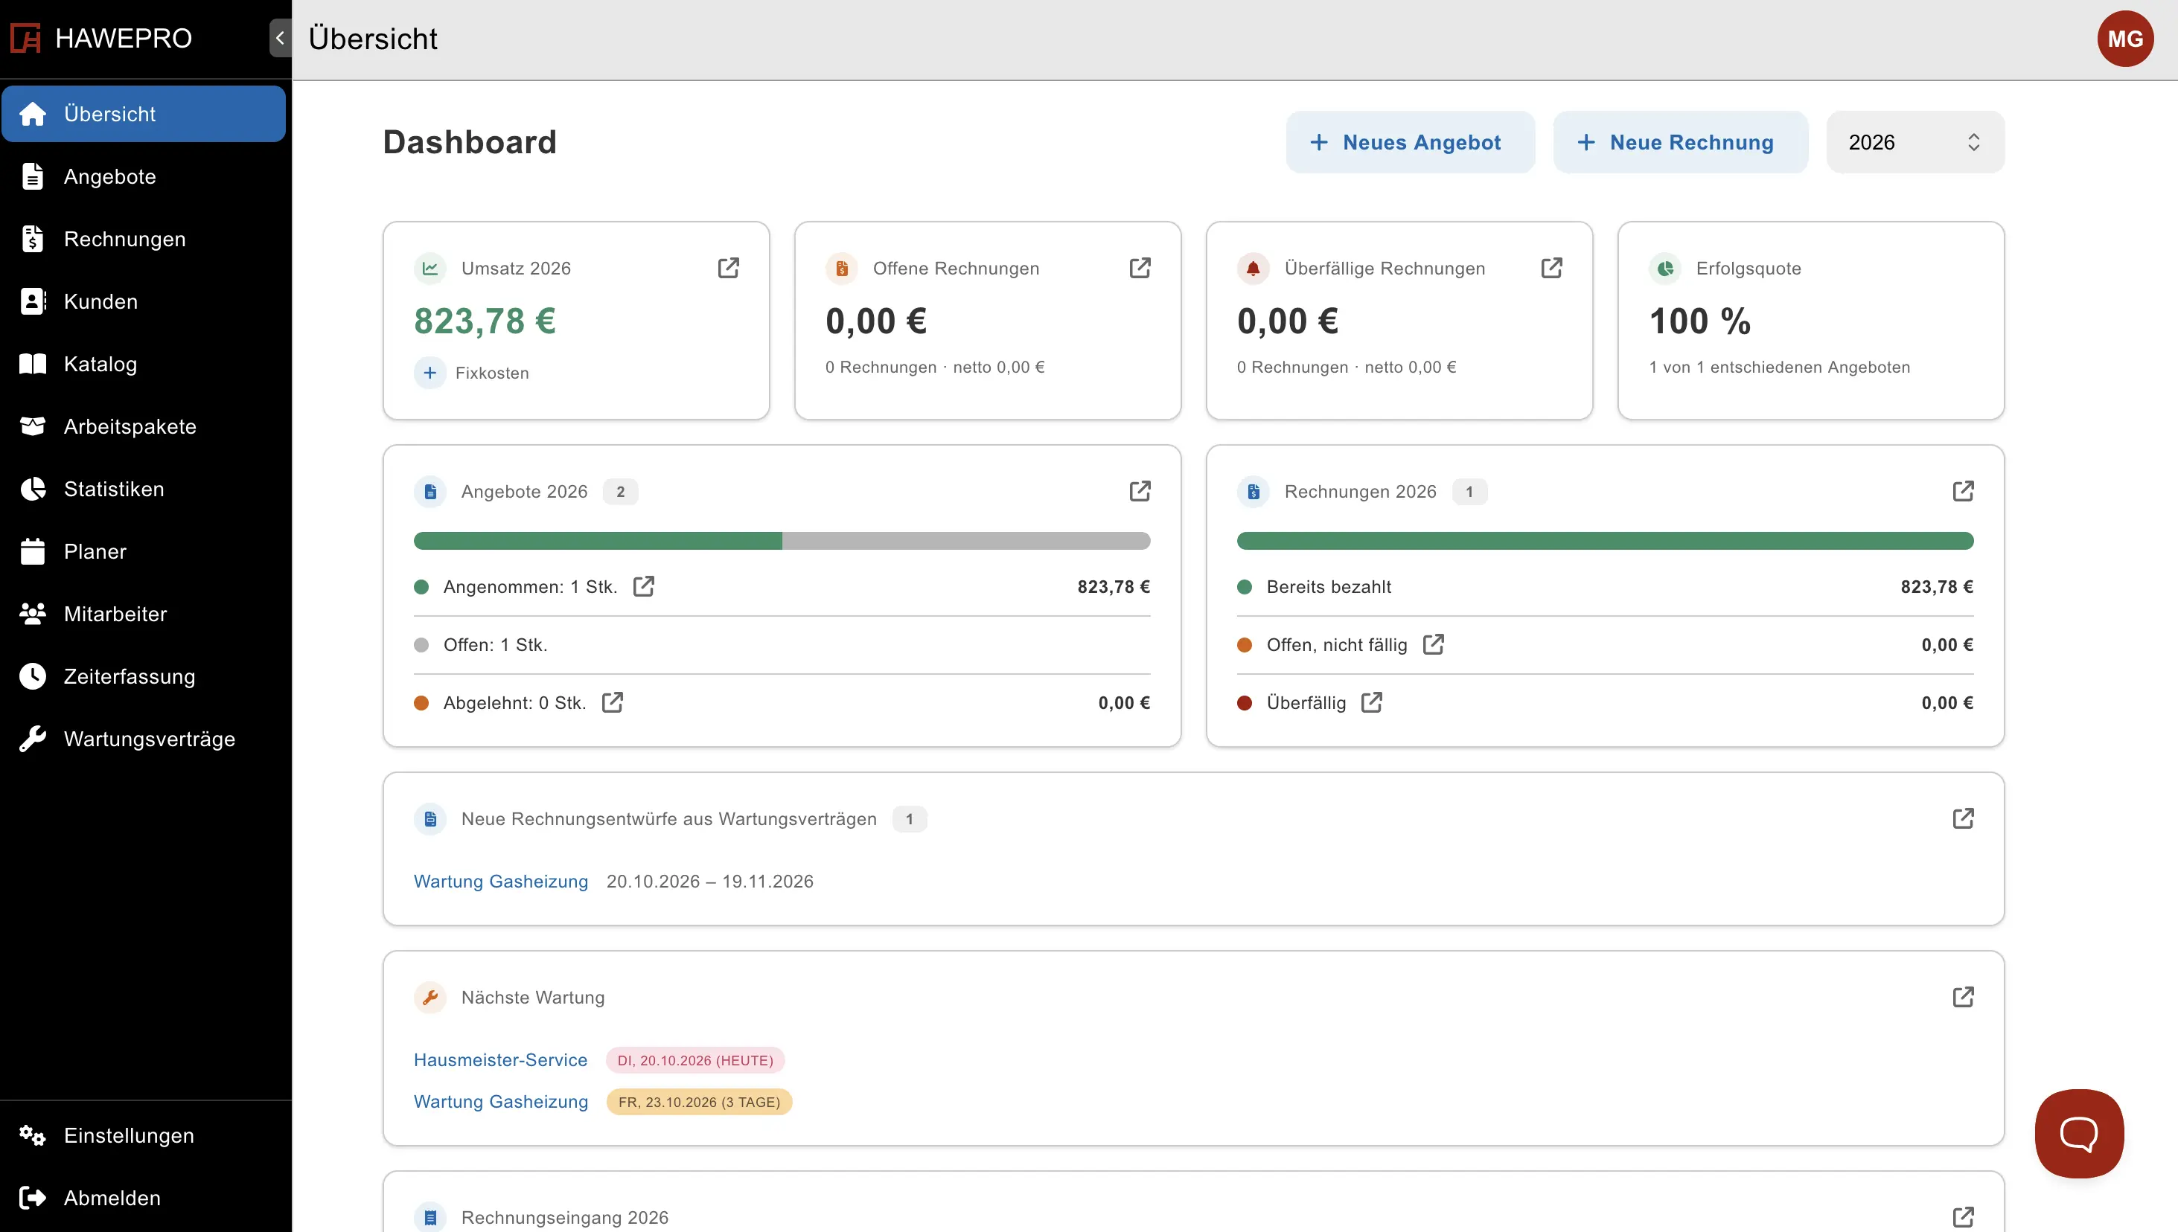Go to Übersicht in the sidebar

point(144,113)
